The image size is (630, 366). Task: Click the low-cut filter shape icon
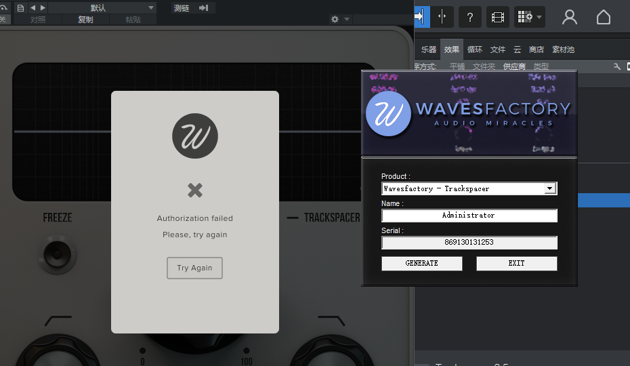58,321
